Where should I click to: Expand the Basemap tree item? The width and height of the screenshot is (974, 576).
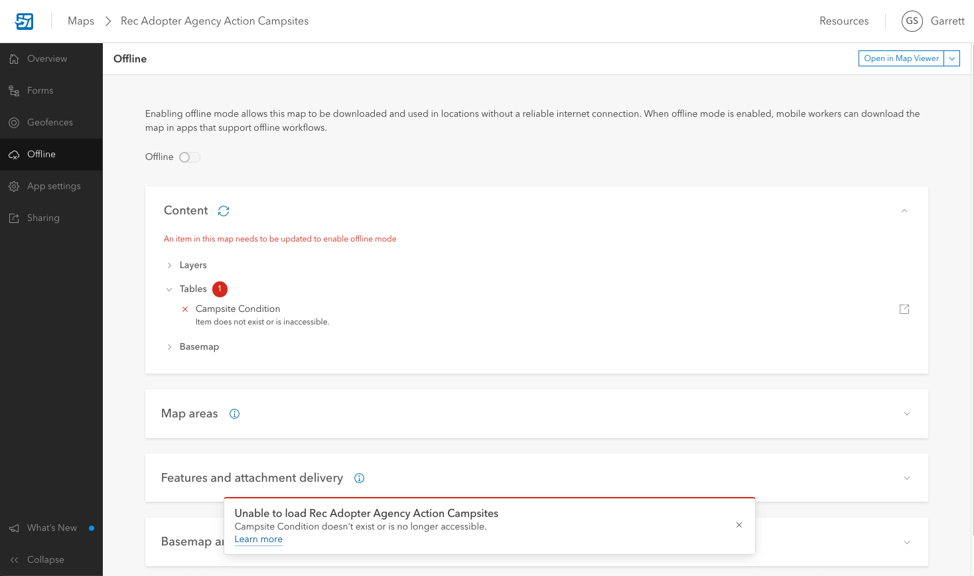[169, 347]
